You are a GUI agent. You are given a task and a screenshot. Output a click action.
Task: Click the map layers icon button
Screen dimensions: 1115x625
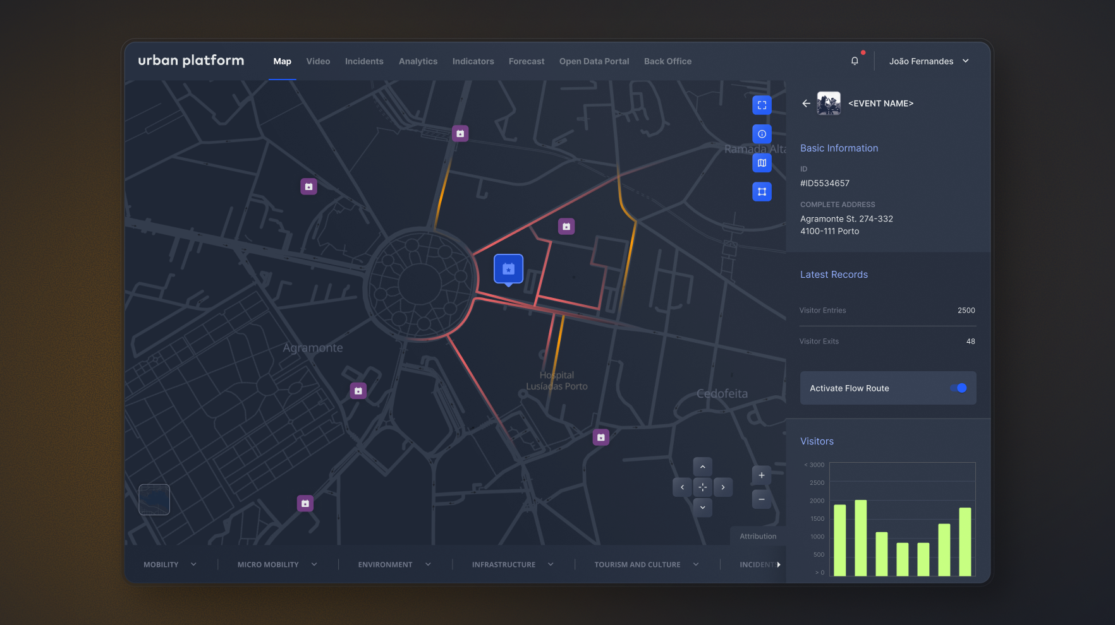coord(762,163)
